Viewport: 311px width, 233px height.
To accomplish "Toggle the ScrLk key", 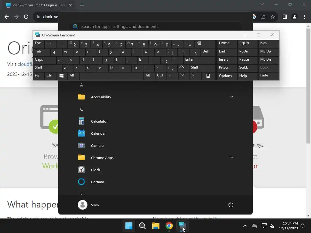I will point(247,68).
